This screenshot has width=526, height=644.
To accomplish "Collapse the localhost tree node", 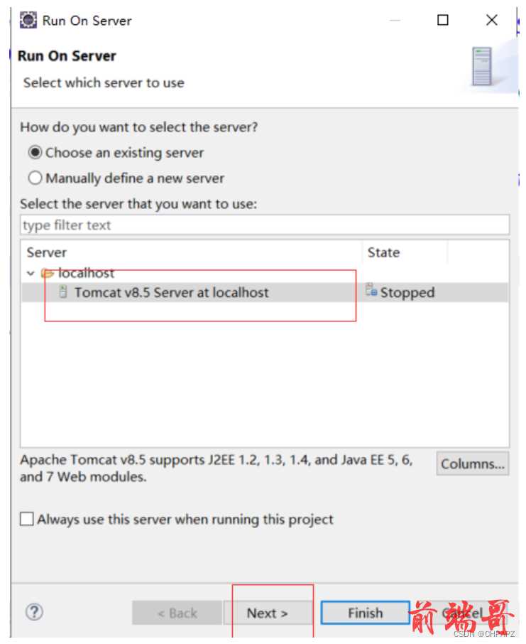I will coord(31,273).
